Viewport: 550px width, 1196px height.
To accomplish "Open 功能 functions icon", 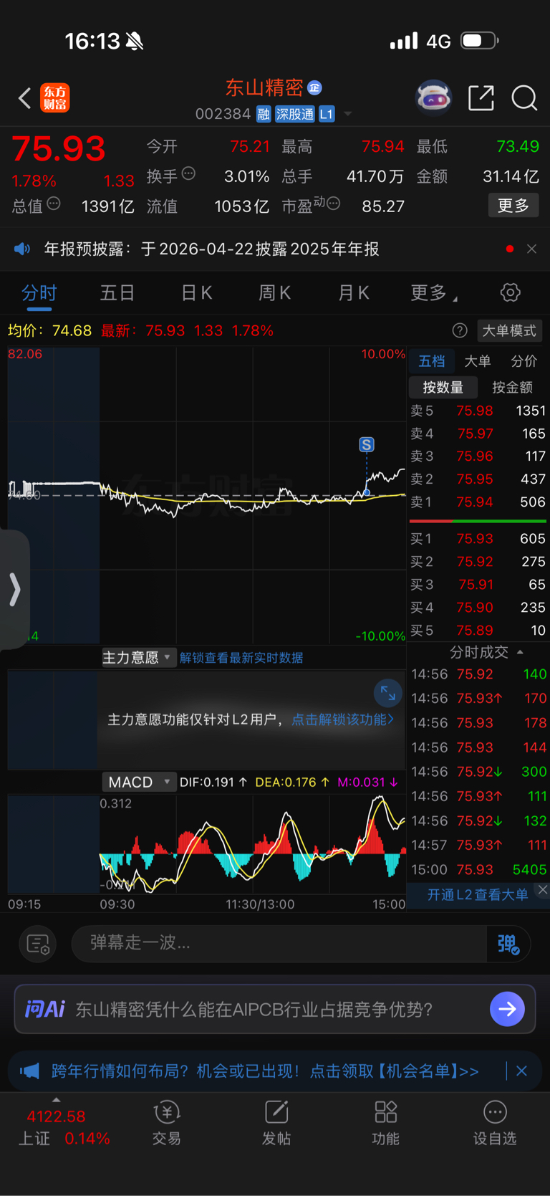I will pos(386,1123).
